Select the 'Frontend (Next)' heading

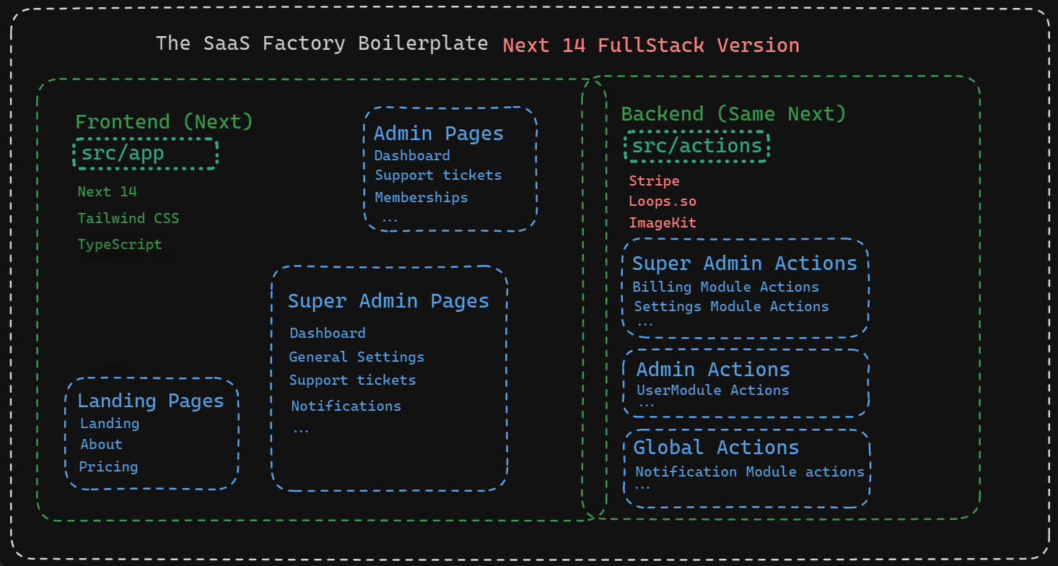(x=165, y=121)
